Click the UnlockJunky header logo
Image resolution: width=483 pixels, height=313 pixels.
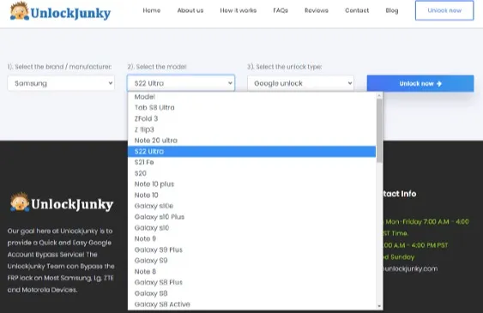pos(60,12)
